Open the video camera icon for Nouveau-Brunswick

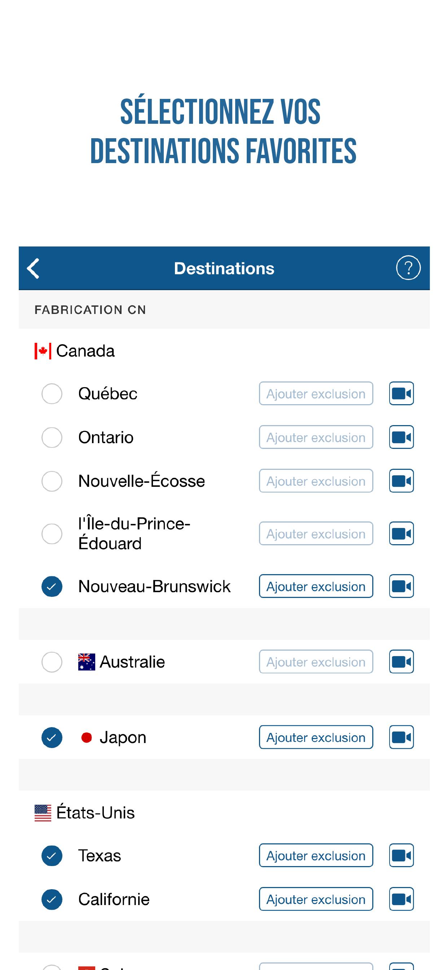pos(401,586)
